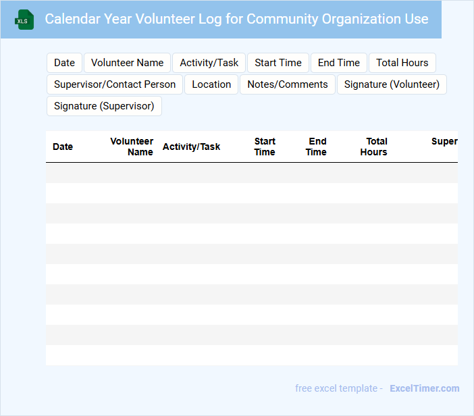Select the Start Time column header
Screen dimensions: 474x416
point(265,147)
